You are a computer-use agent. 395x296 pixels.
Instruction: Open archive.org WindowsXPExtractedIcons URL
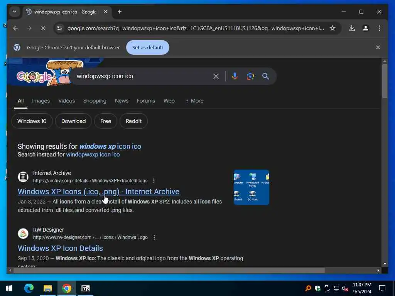[x=90, y=181]
